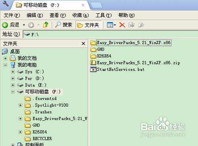Select K26X64 folder in the tree

pos(40,132)
